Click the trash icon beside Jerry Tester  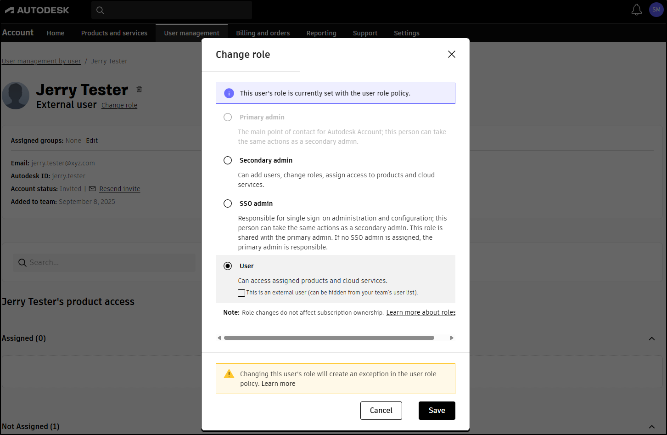pyautogui.click(x=139, y=89)
